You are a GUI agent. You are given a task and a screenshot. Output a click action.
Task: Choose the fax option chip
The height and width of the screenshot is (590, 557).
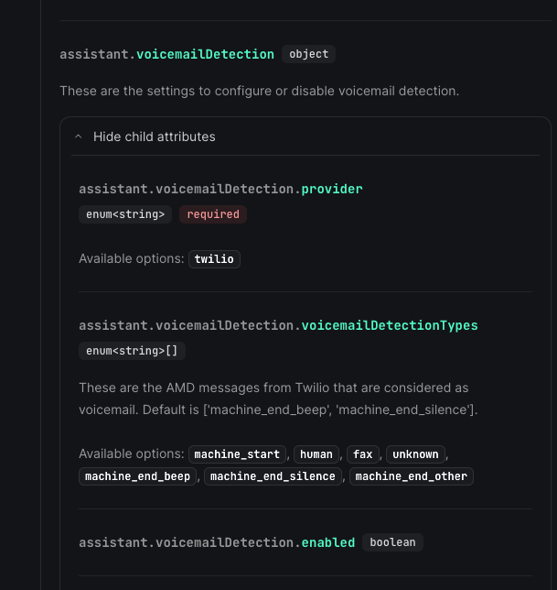pyautogui.click(x=363, y=454)
